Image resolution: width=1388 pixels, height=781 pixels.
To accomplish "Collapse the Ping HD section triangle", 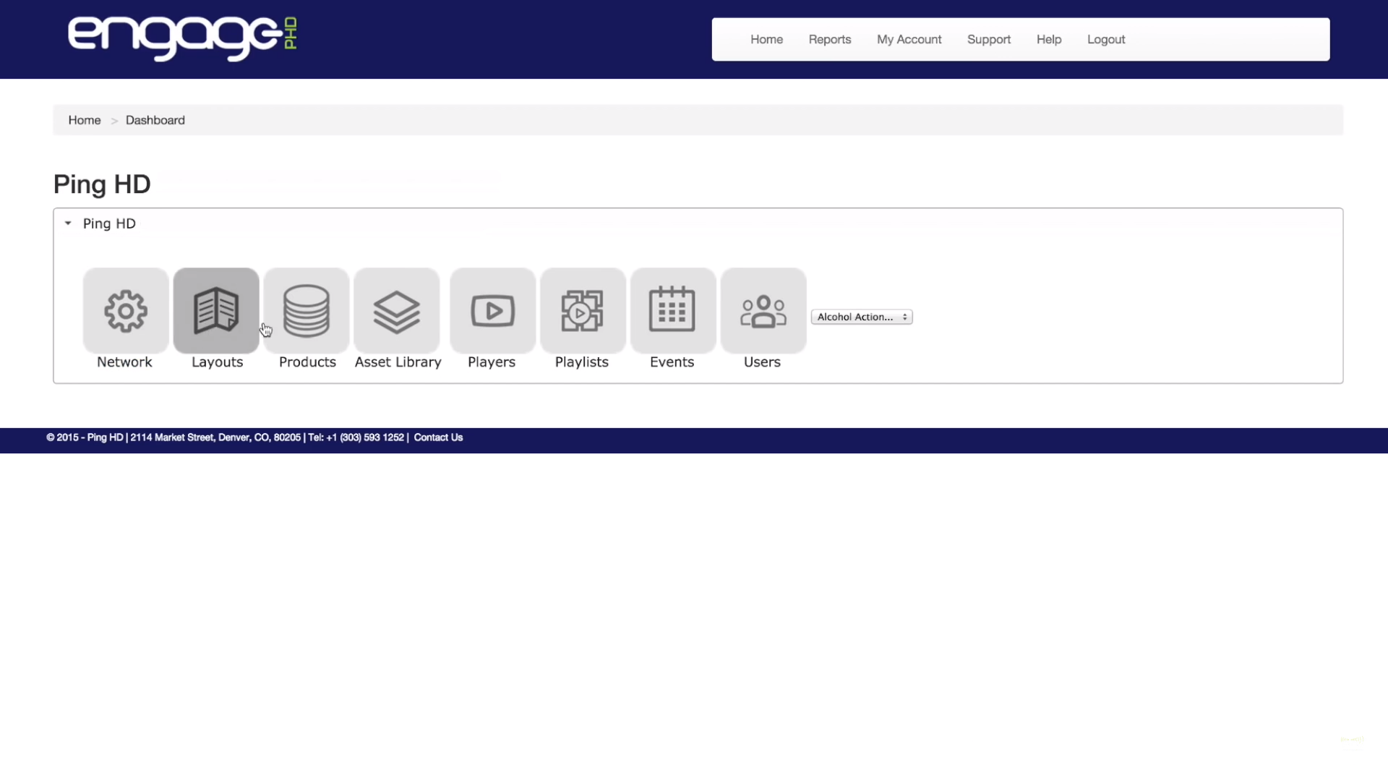I will [x=68, y=223].
